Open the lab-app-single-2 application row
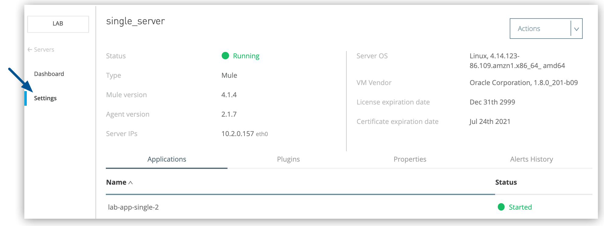Viewport: 604px width, 226px height. [133, 207]
